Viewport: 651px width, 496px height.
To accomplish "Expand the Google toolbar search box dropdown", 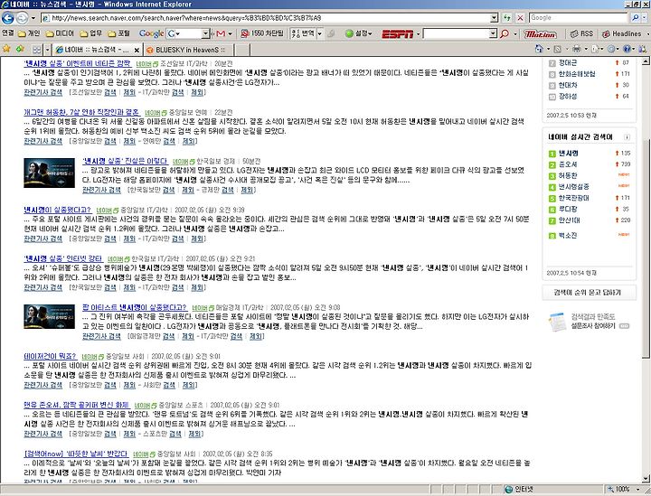I will [205, 33].
